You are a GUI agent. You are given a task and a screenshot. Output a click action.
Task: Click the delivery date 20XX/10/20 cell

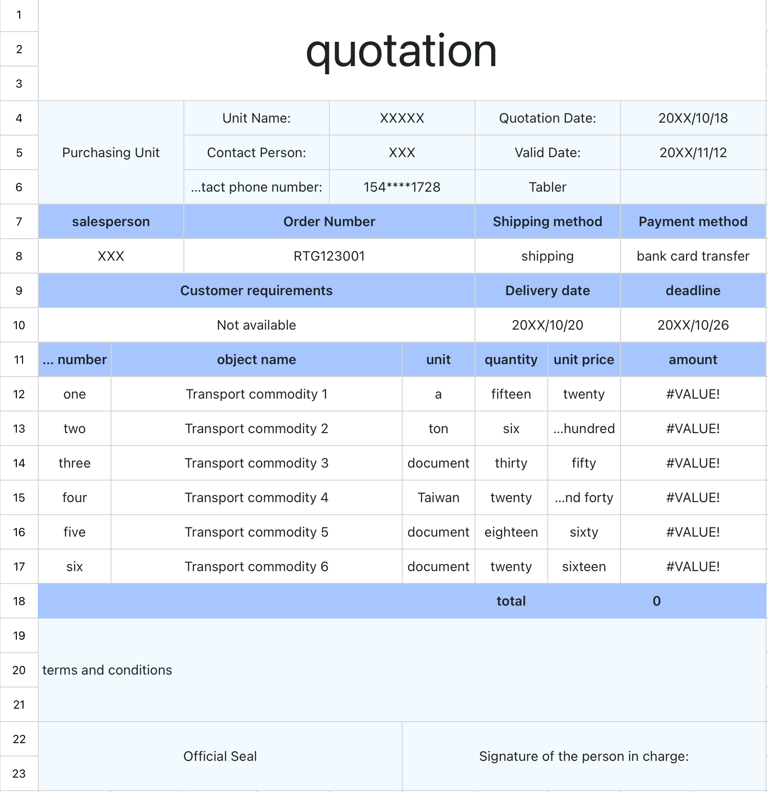548,325
